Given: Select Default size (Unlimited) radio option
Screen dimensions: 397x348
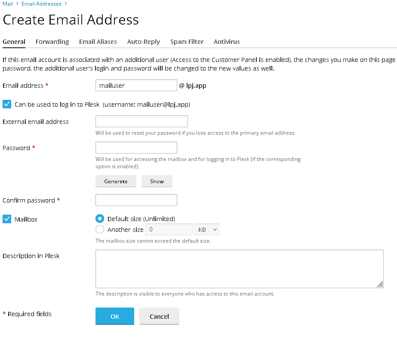Looking at the screenshot, I should click(100, 219).
